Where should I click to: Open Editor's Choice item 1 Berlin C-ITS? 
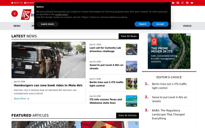pos(169,86)
